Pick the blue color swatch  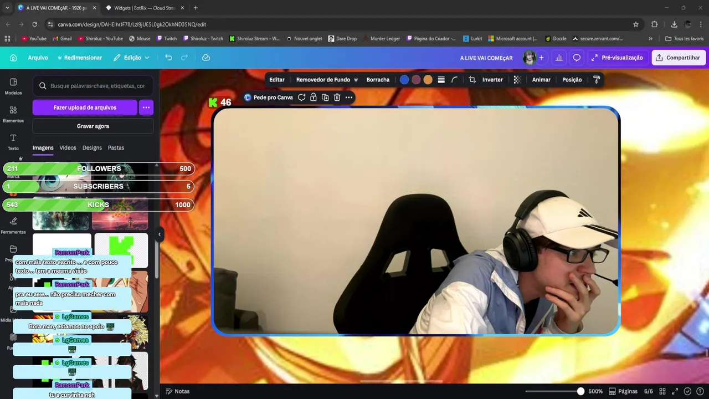click(404, 80)
